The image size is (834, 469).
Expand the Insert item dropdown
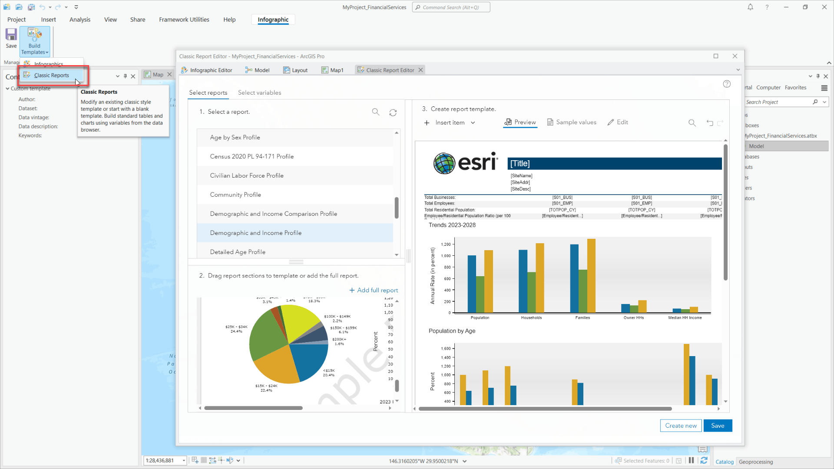pyautogui.click(x=473, y=123)
